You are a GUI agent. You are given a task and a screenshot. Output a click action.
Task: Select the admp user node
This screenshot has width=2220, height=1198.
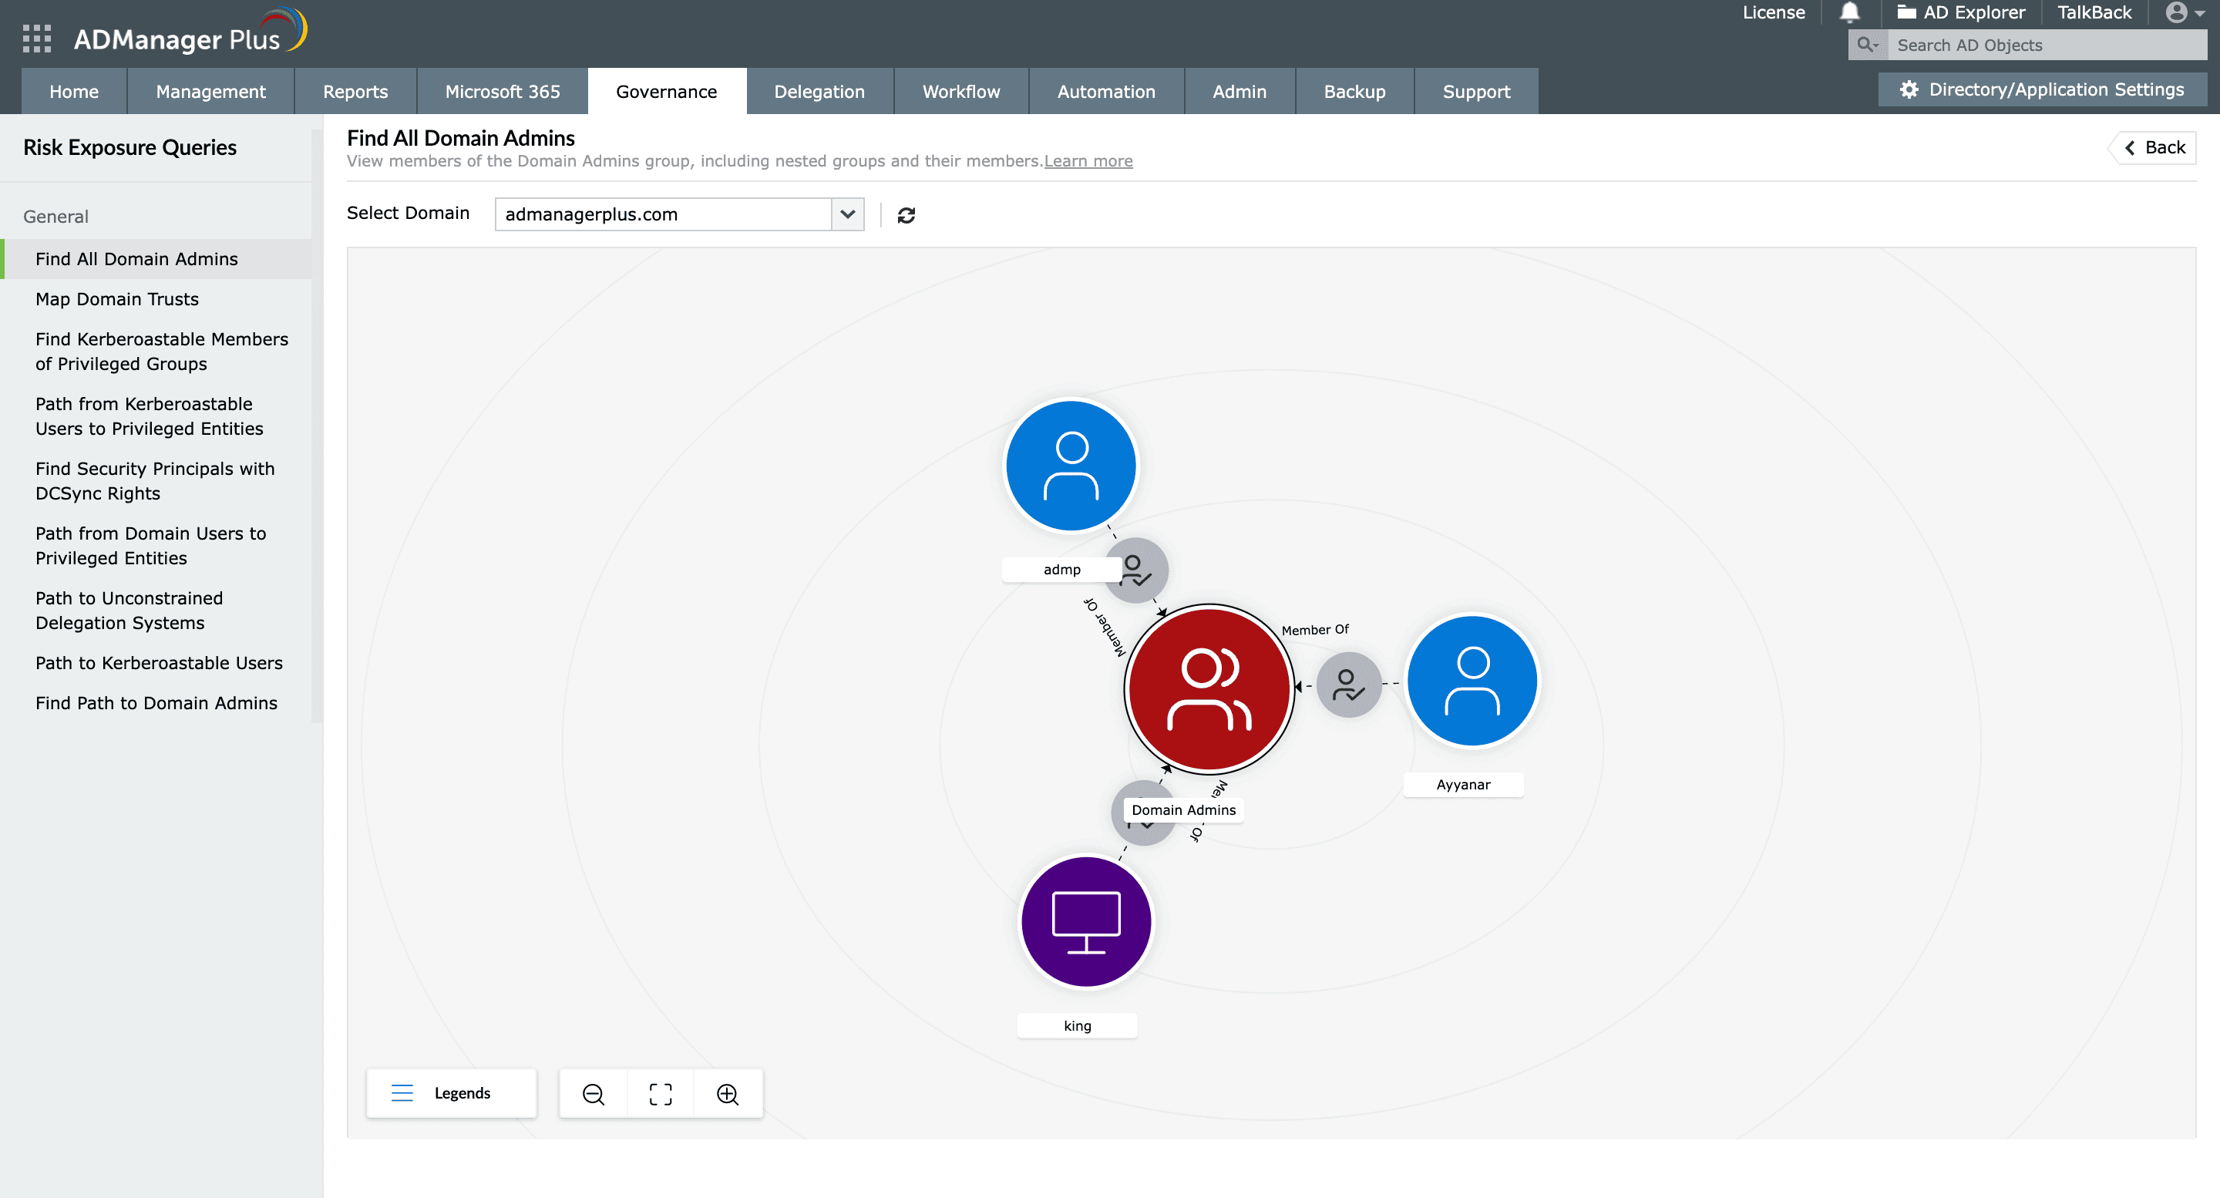(1071, 466)
